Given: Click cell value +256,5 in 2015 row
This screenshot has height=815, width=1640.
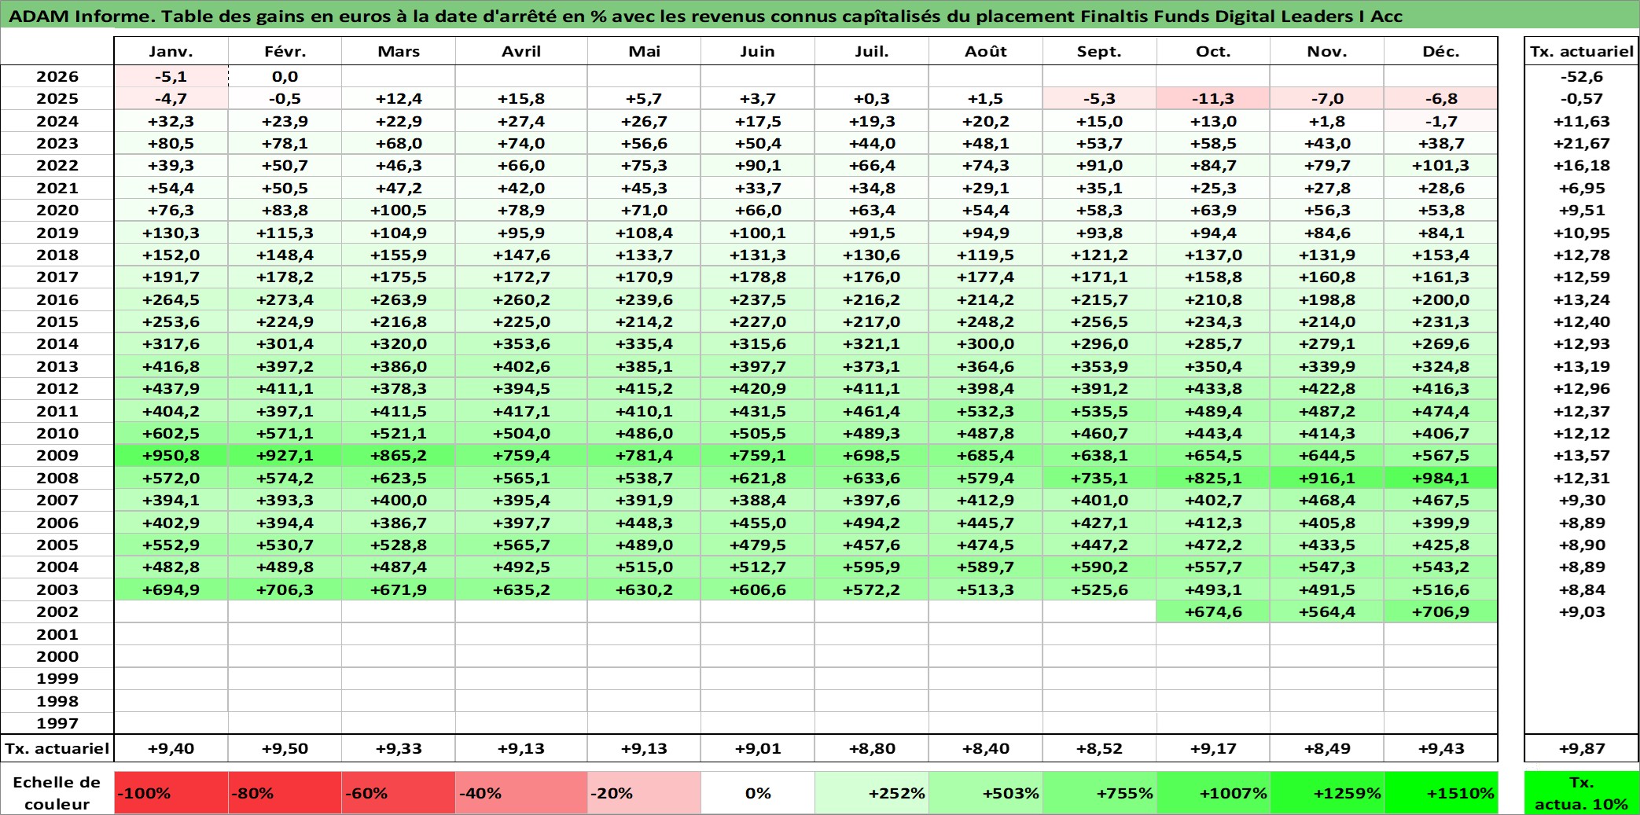Looking at the screenshot, I should click(1099, 321).
